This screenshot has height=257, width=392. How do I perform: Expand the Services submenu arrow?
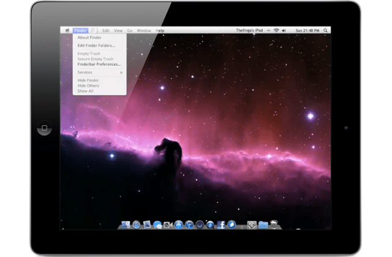[x=121, y=72]
